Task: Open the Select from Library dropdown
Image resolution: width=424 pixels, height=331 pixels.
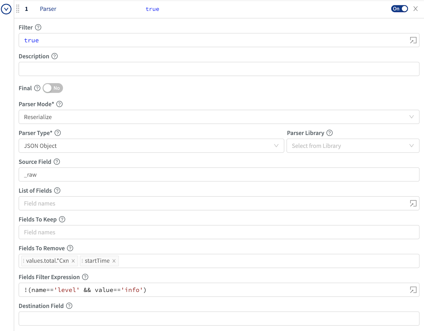Action: tap(353, 146)
